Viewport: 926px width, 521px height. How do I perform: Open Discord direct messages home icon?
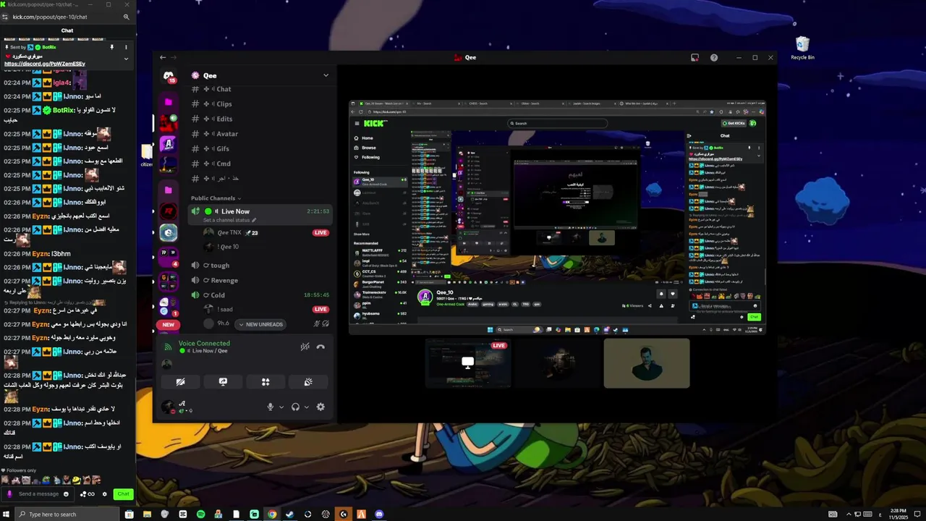coord(169,75)
